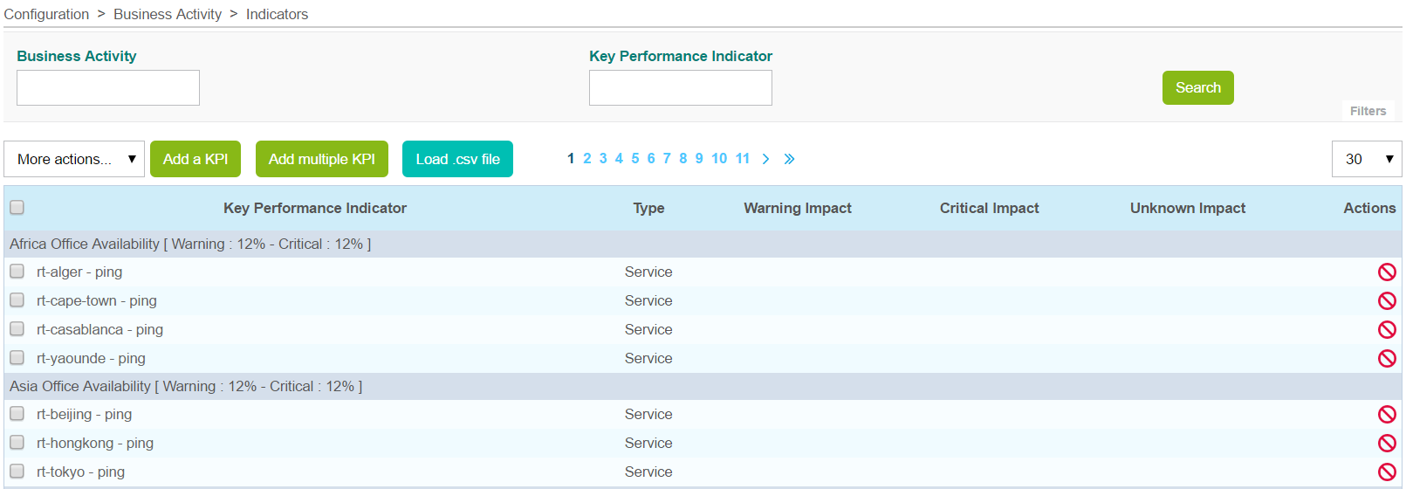
Task: Click disable icon for rt-beijing ping
Action: (x=1387, y=415)
